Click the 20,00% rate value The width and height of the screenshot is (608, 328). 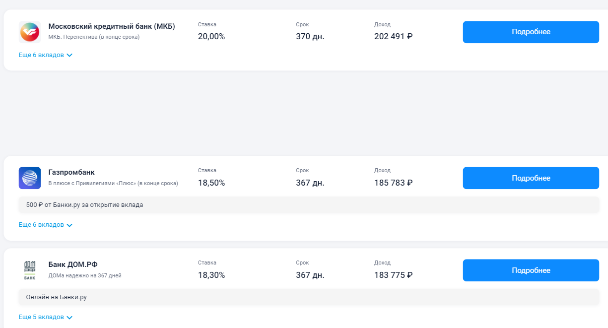click(211, 36)
